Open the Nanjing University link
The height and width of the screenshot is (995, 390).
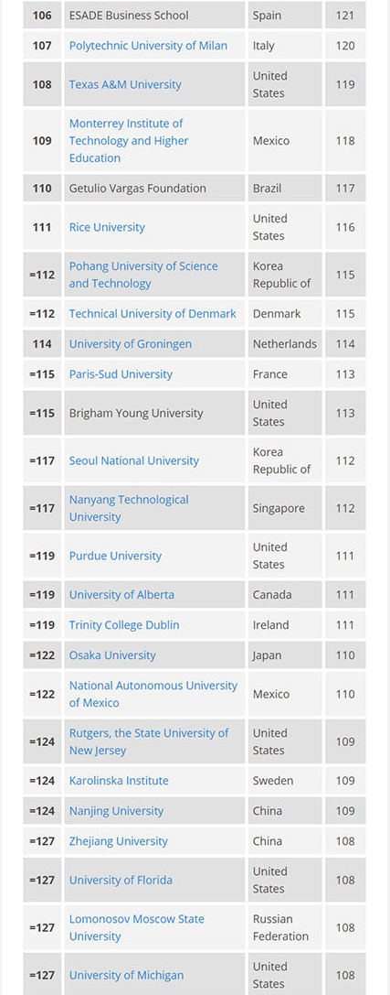pos(117,811)
